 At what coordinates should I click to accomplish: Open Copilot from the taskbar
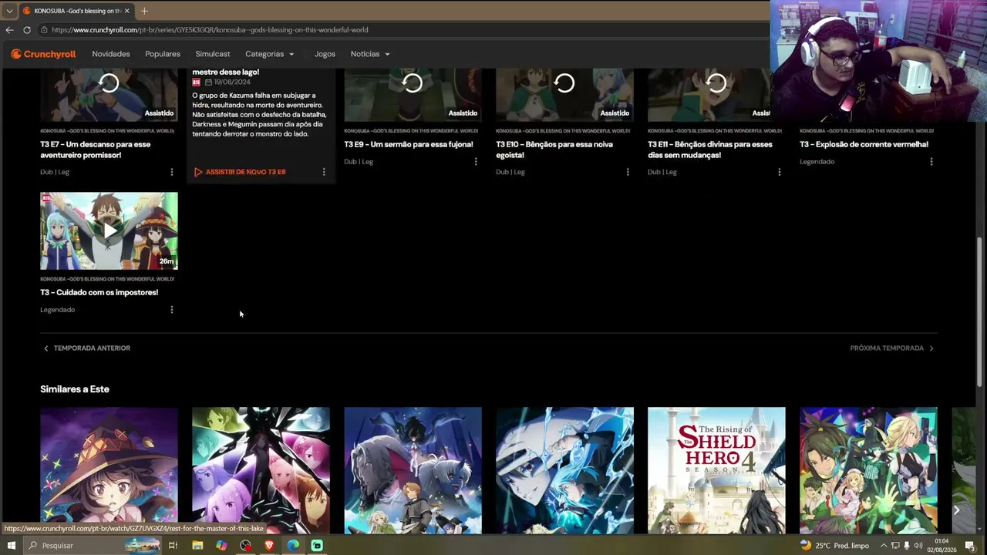pyautogui.click(x=221, y=546)
